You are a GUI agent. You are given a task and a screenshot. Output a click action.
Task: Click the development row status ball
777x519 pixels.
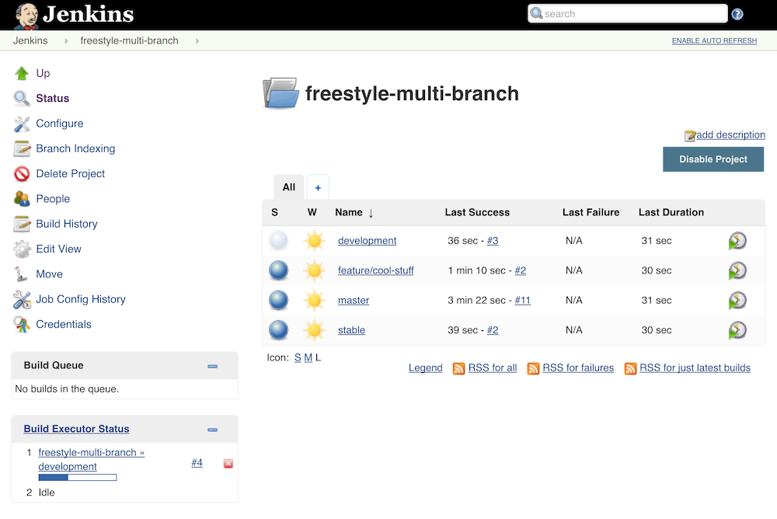point(278,241)
